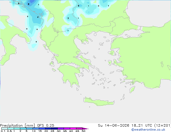This screenshot has width=171, height=132.
Task: Select the legend swatch between 5 and 10
Action: (29, 128)
